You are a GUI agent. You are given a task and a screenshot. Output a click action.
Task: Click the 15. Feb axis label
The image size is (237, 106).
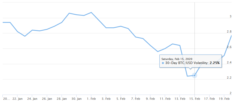(195, 99)
